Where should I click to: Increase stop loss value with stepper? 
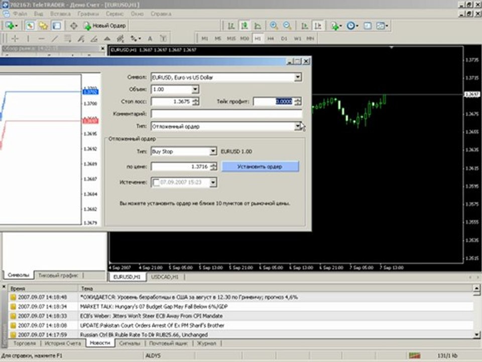[195, 99]
